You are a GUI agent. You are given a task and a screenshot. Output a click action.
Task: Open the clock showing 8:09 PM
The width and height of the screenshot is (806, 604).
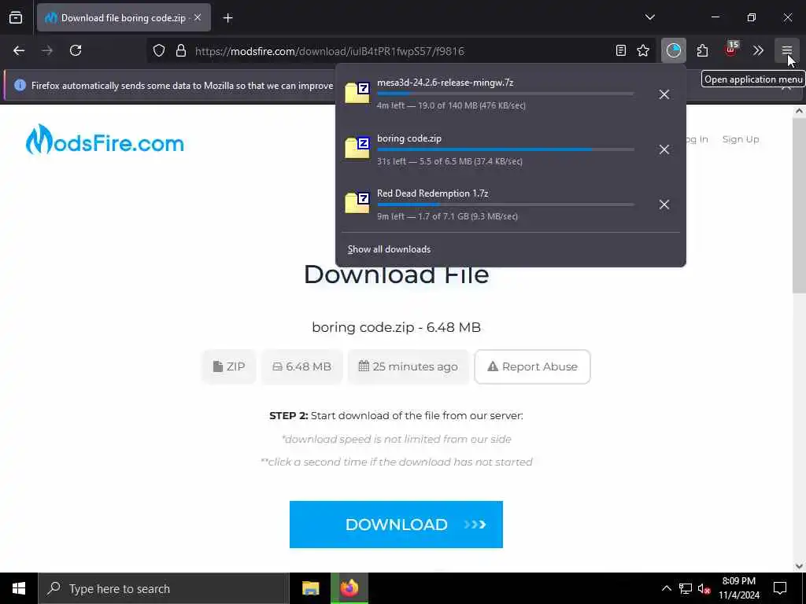pyautogui.click(x=738, y=588)
